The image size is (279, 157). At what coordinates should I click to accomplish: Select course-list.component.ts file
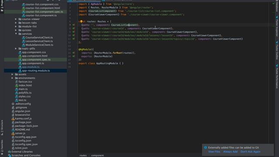click(41, 16)
